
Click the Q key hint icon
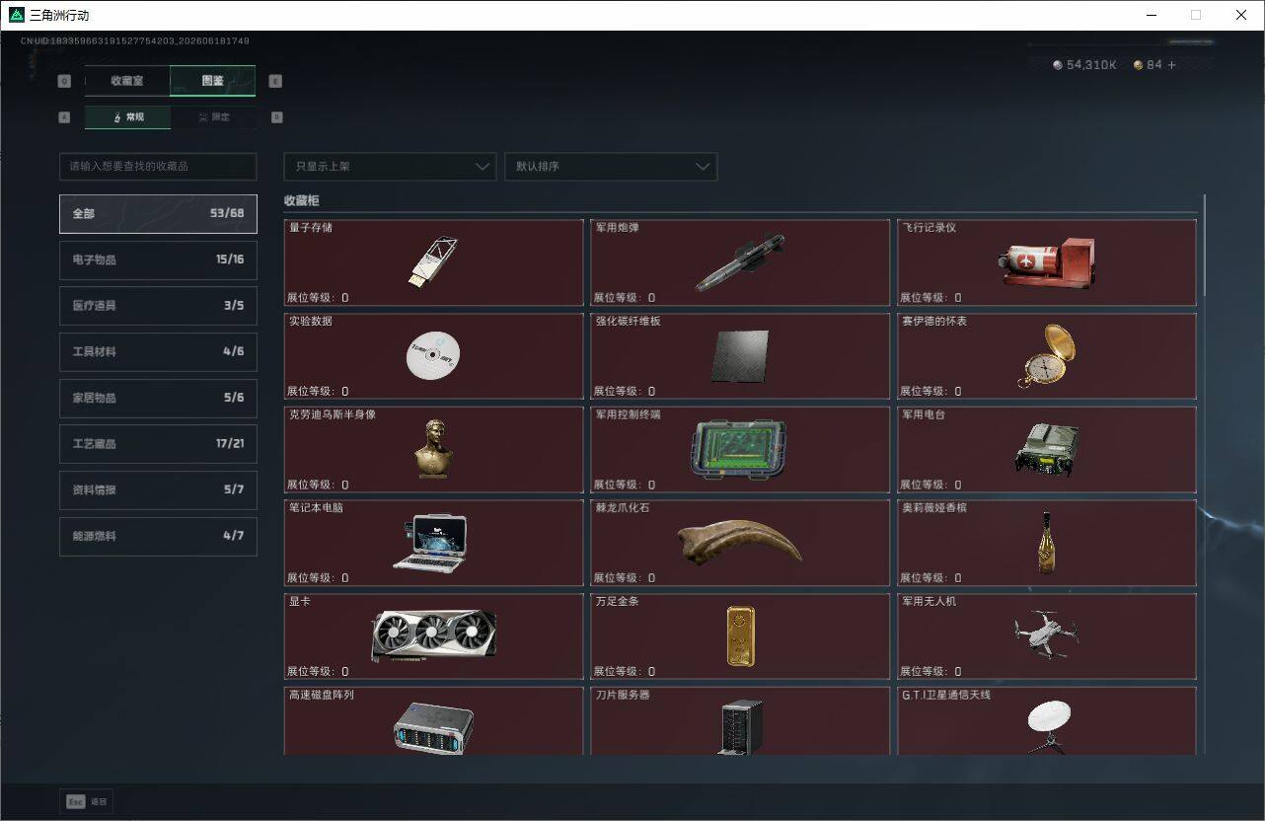[x=64, y=81]
